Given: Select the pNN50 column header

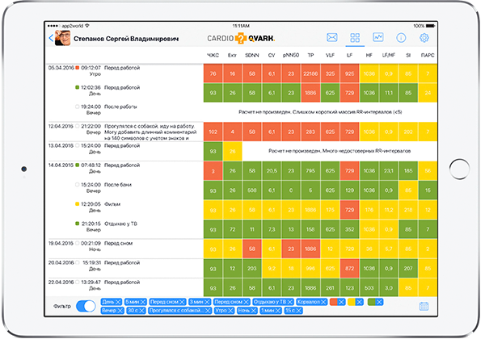Looking at the screenshot, I should pos(291,55).
